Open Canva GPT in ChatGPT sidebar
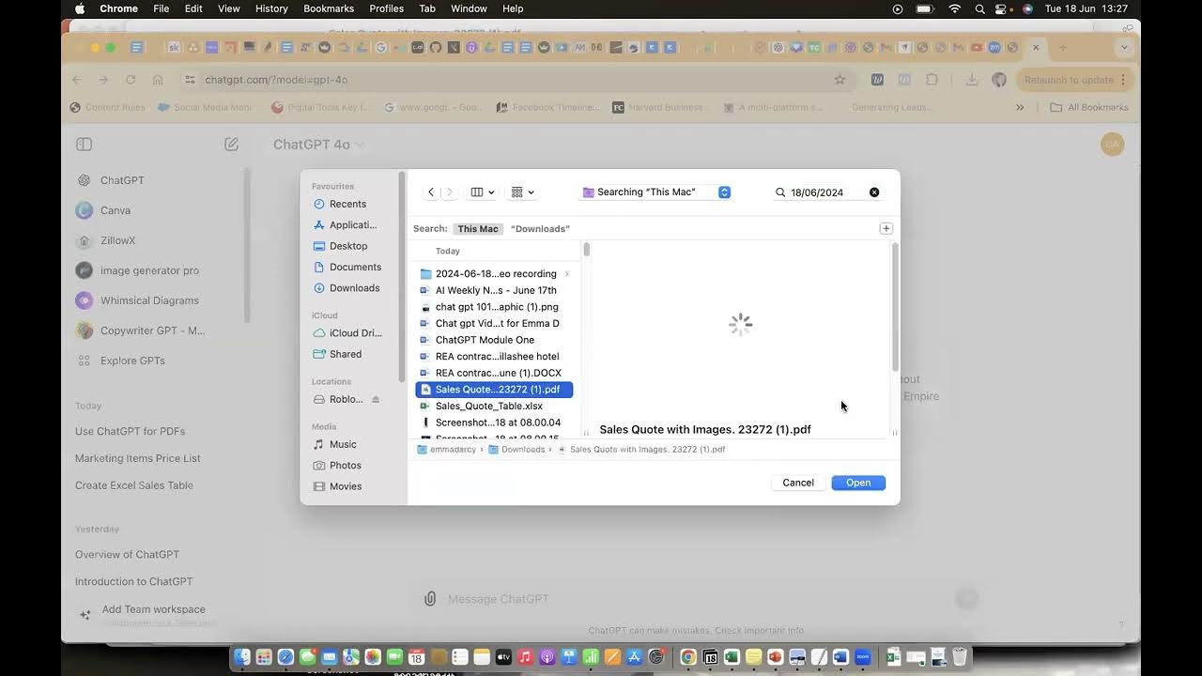The width and height of the screenshot is (1202, 676). (x=116, y=210)
